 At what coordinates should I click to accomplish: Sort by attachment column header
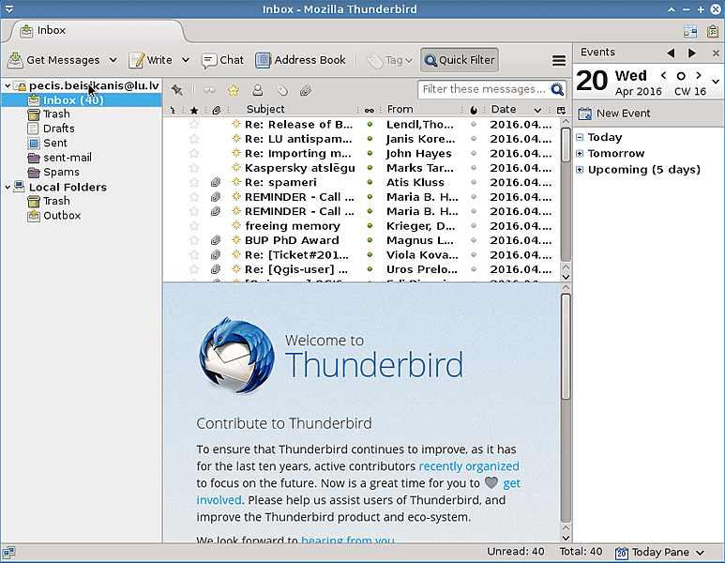point(217,110)
